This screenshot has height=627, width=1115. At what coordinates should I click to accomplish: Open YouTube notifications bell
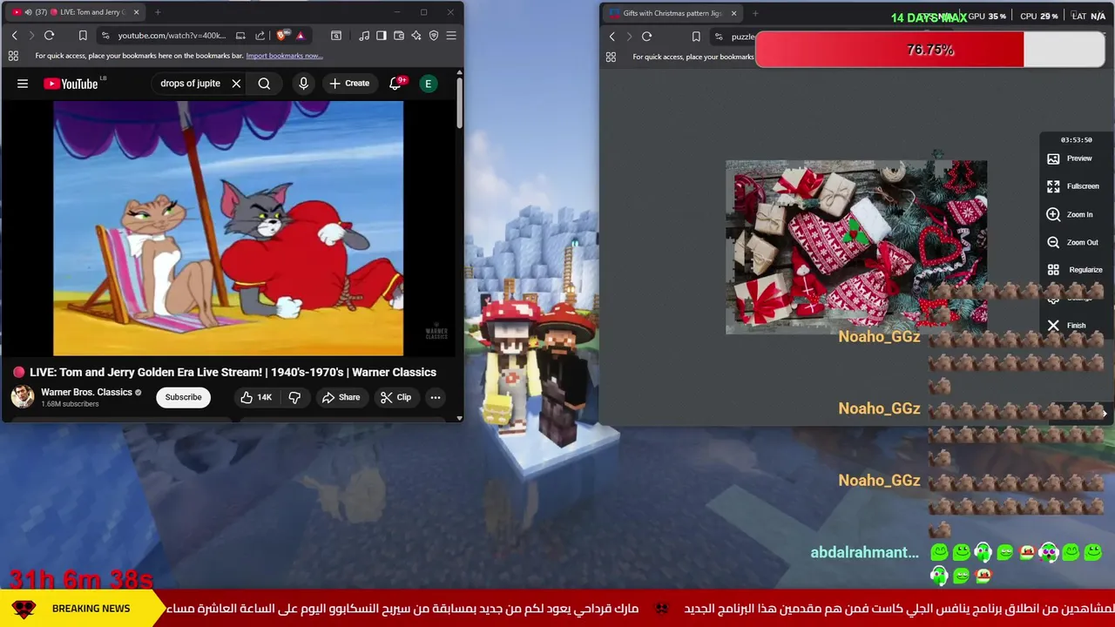(x=396, y=83)
